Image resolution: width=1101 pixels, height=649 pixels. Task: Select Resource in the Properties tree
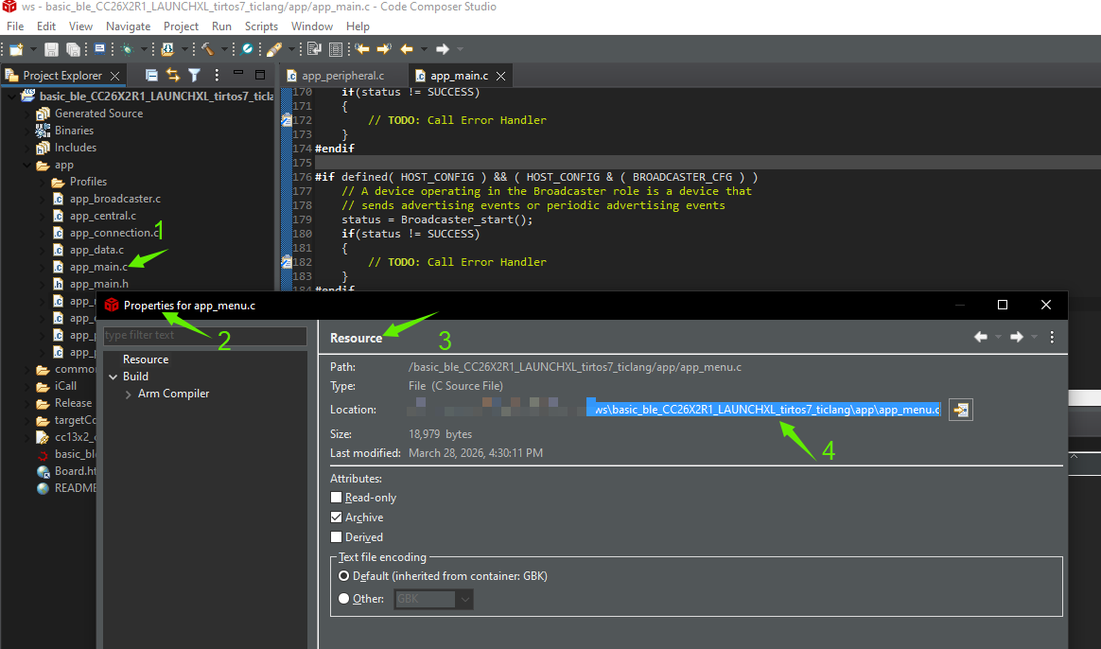click(146, 360)
